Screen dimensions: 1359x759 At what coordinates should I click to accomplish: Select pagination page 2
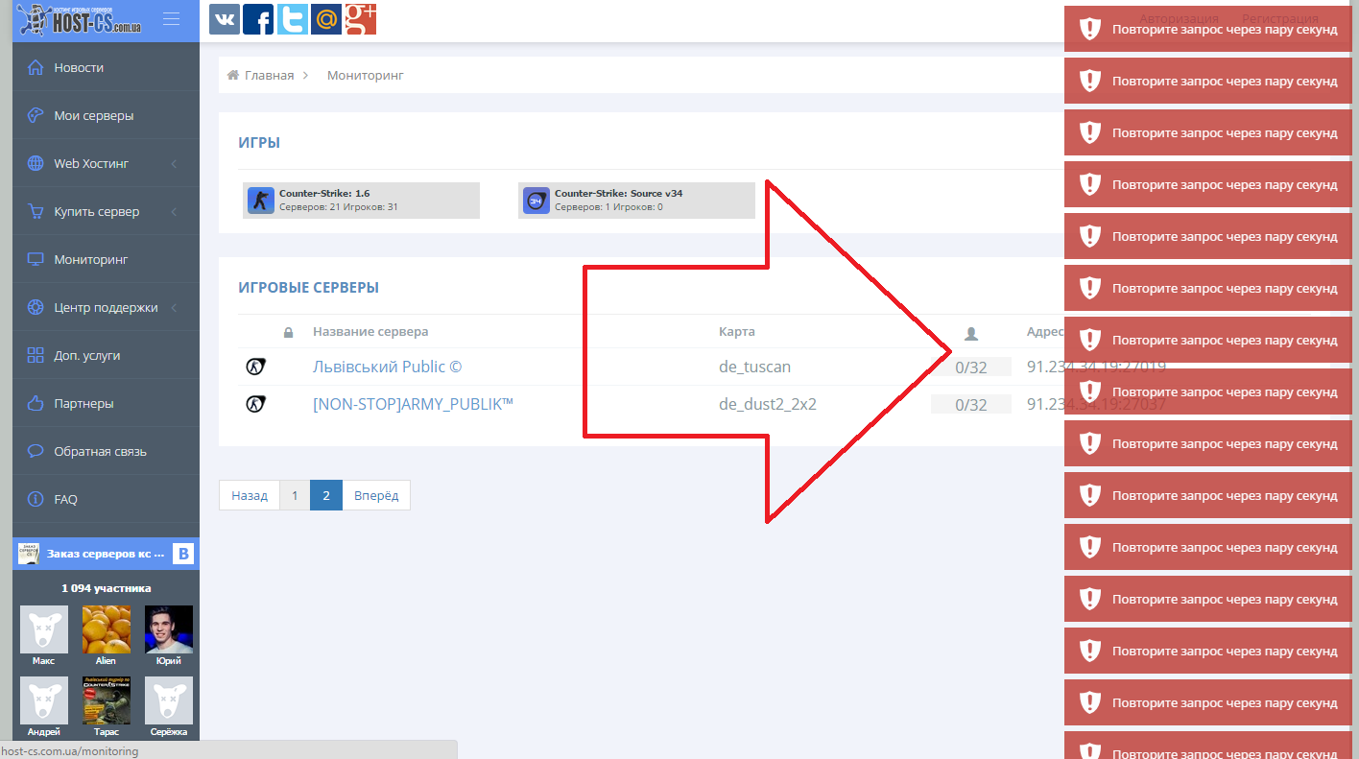326,495
